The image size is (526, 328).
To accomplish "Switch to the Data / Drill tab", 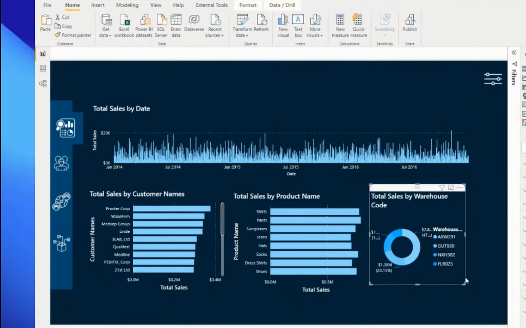I will (x=282, y=5).
